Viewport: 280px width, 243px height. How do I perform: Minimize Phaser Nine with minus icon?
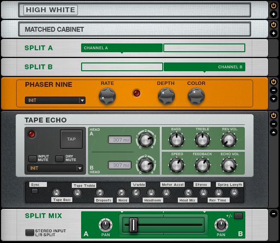pyautogui.click(x=273, y=90)
